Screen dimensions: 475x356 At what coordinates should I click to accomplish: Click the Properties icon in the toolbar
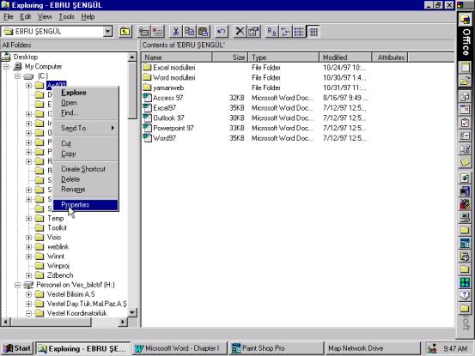tap(253, 32)
